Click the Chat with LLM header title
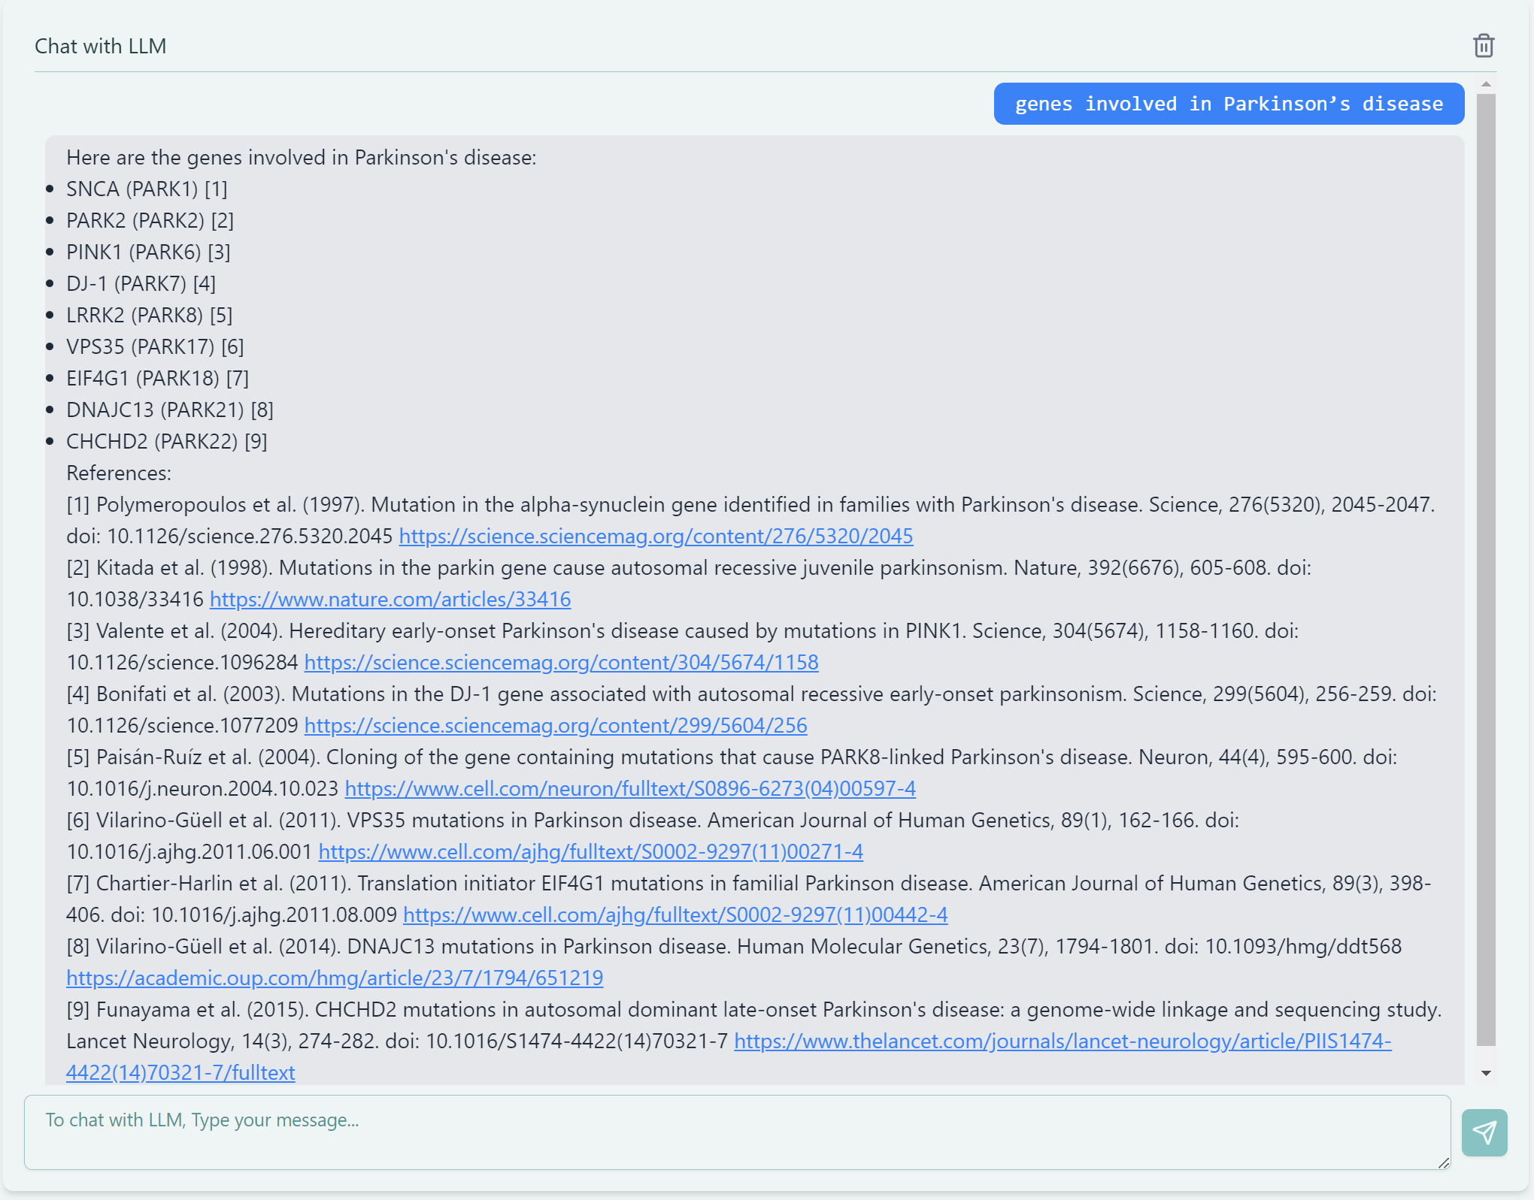This screenshot has width=1534, height=1200. [x=100, y=46]
